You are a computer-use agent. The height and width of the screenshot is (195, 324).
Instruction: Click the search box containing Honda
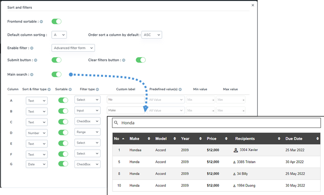(216, 123)
